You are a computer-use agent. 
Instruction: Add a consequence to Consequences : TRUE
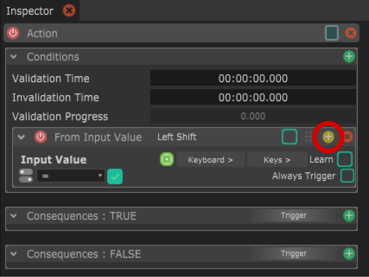349,216
